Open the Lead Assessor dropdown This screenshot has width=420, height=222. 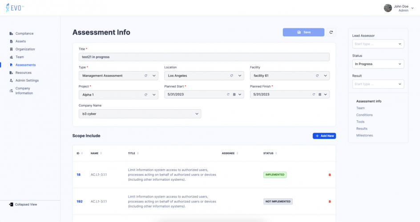(x=378, y=44)
